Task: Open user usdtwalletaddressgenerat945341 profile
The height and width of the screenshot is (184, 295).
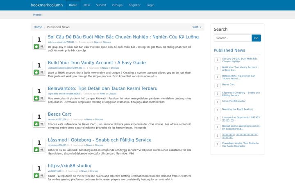Action: (x=65, y=68)
